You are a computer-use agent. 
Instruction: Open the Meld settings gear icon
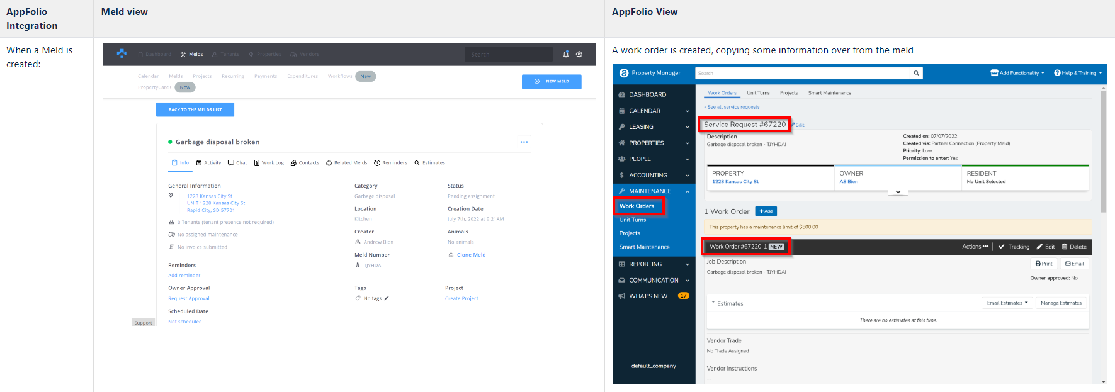click(579, 54)
